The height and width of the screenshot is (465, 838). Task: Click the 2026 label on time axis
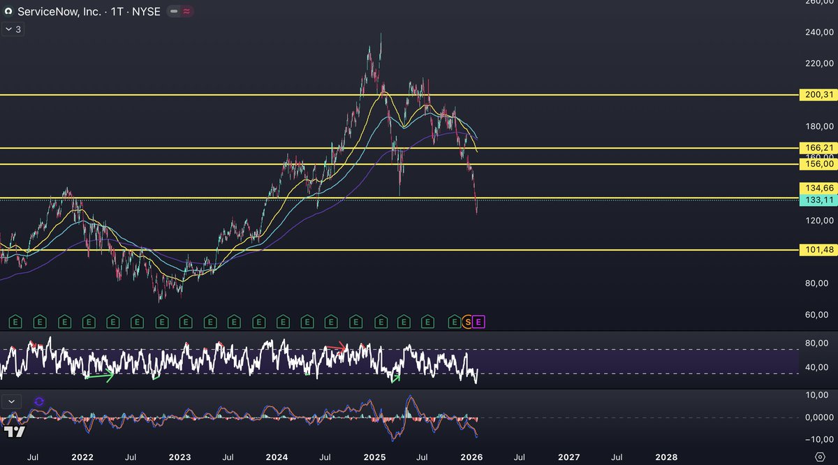[471, 457]
